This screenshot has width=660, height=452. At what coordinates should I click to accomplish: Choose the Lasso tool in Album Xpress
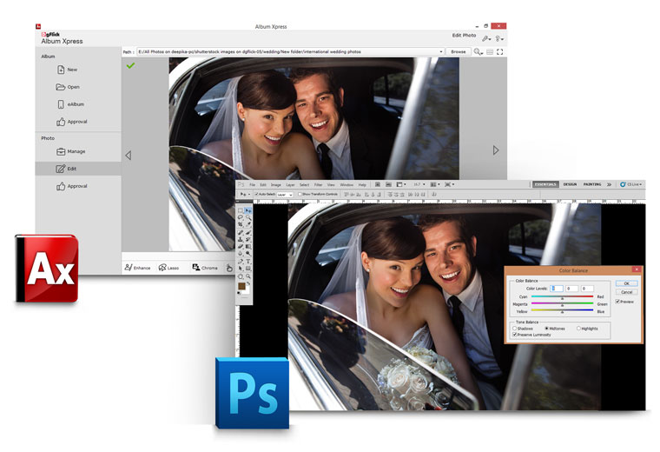(x=168, y=268)
